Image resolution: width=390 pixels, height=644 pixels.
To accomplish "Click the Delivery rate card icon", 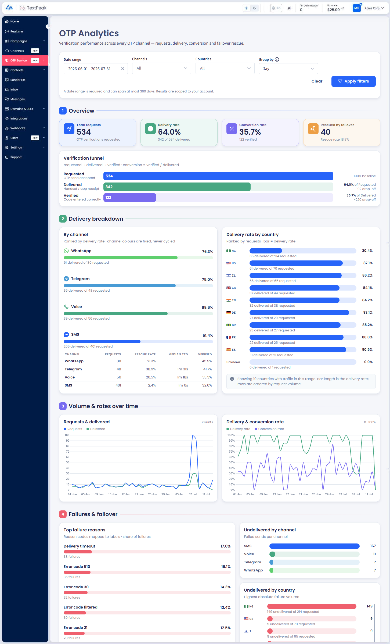I will coord(150,129).
